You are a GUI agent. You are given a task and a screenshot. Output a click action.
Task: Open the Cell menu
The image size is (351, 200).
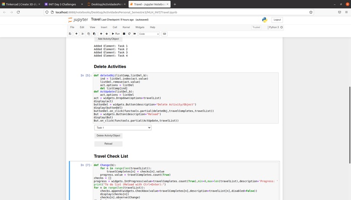115,27
